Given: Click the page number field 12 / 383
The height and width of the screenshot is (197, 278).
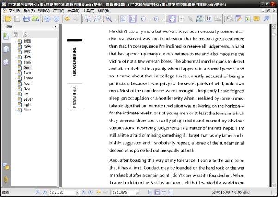Looking at the screenshot, I should click(x=62, y=192).
